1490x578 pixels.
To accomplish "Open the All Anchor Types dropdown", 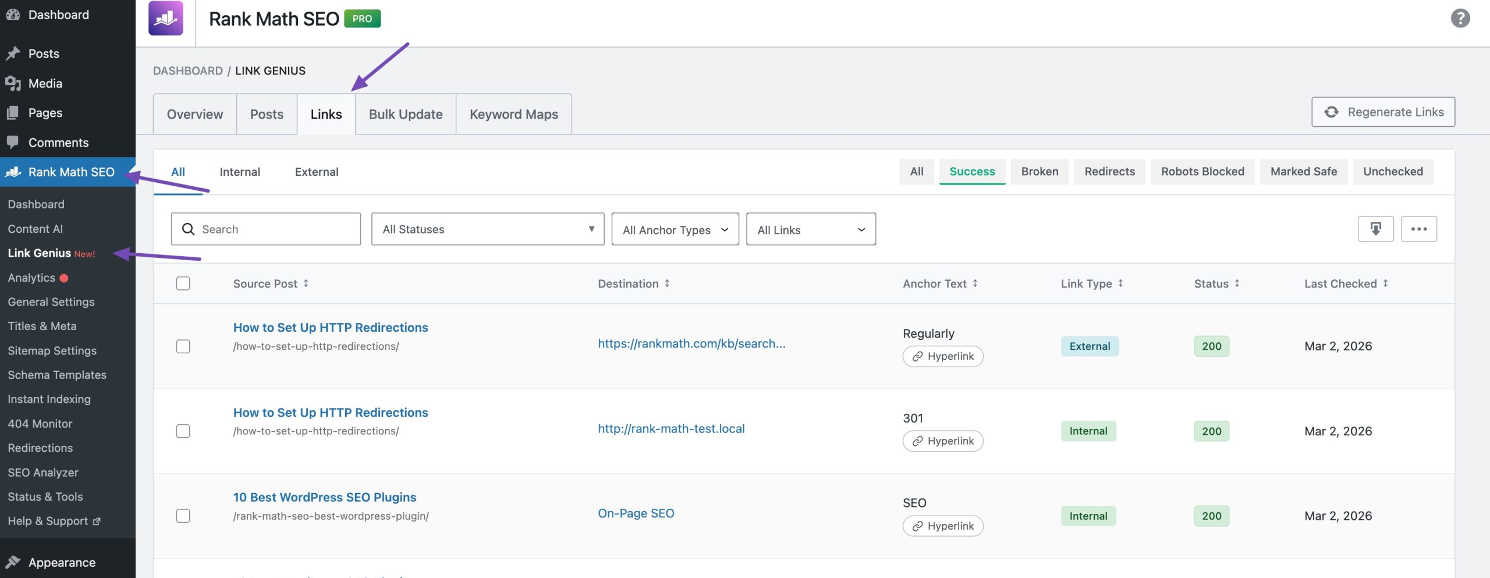I will (x=675, y=229).
